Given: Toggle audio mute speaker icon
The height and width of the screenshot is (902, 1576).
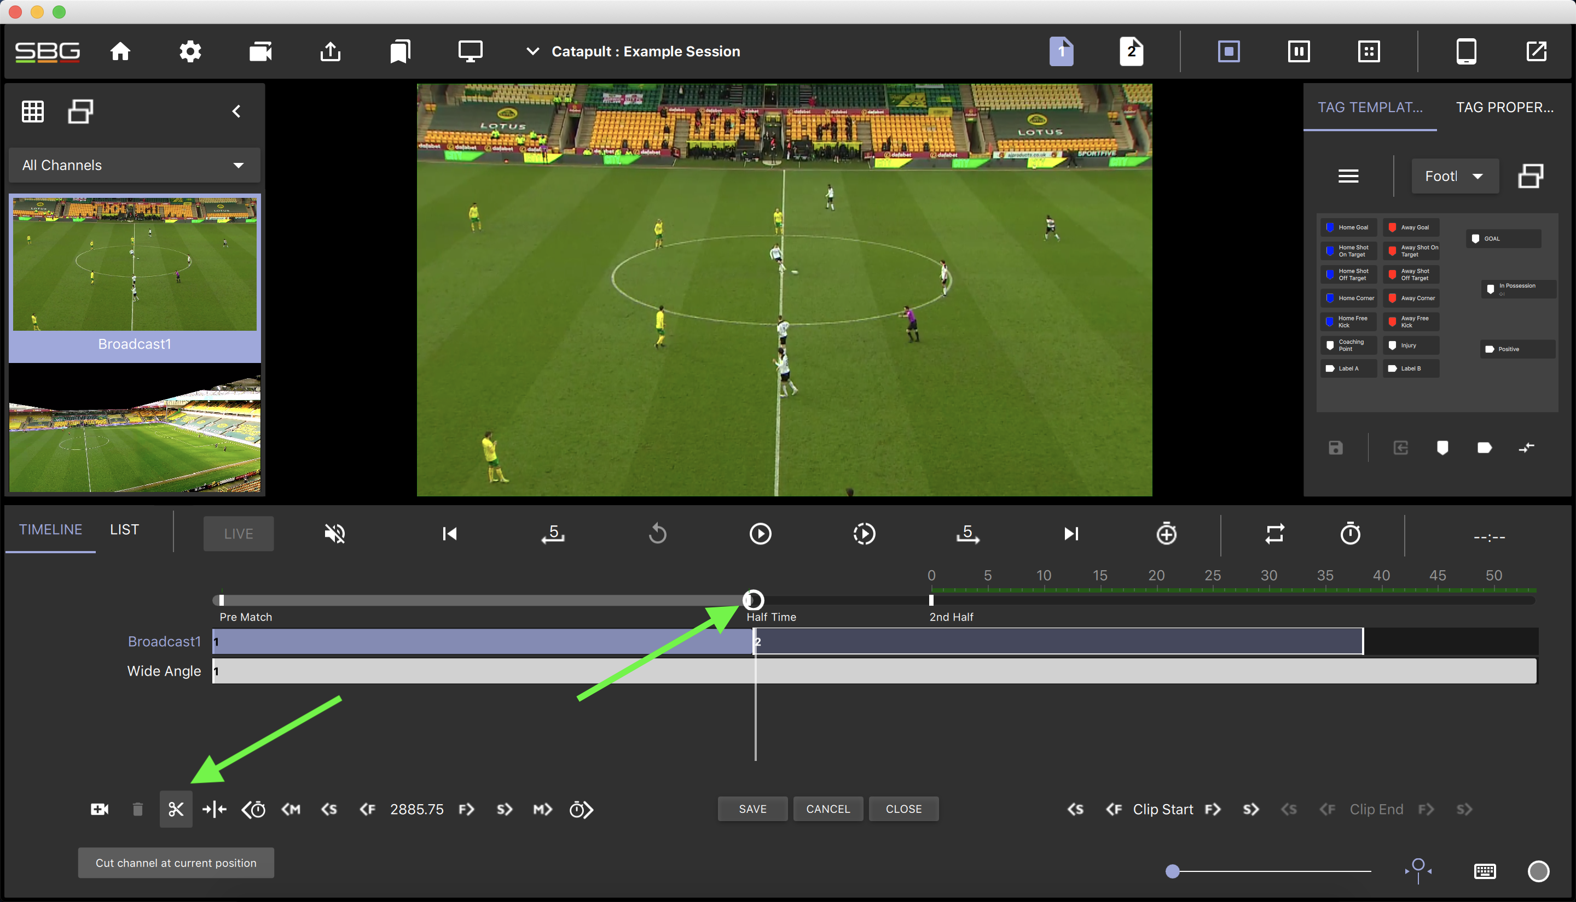Looking at the screenshot, I should tap(335, 534).
